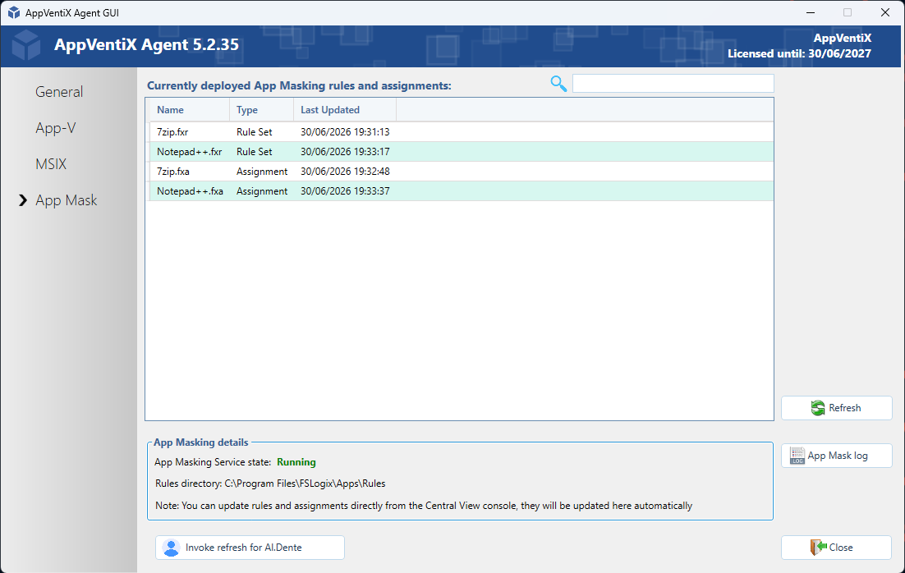Image resolution: width=905 pixels, height=573 pixels.
Task: Select the App Mask section
Action: pos(67,200)
